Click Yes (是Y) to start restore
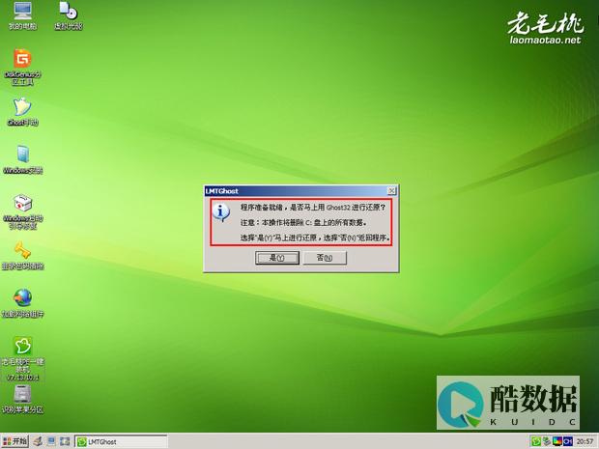This screenshot has width=599, height=449. tap(277, 258)
